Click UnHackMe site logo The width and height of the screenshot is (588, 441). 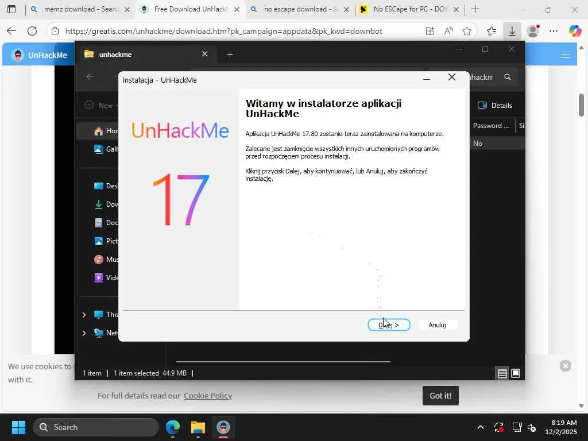(x=40, y=55)
